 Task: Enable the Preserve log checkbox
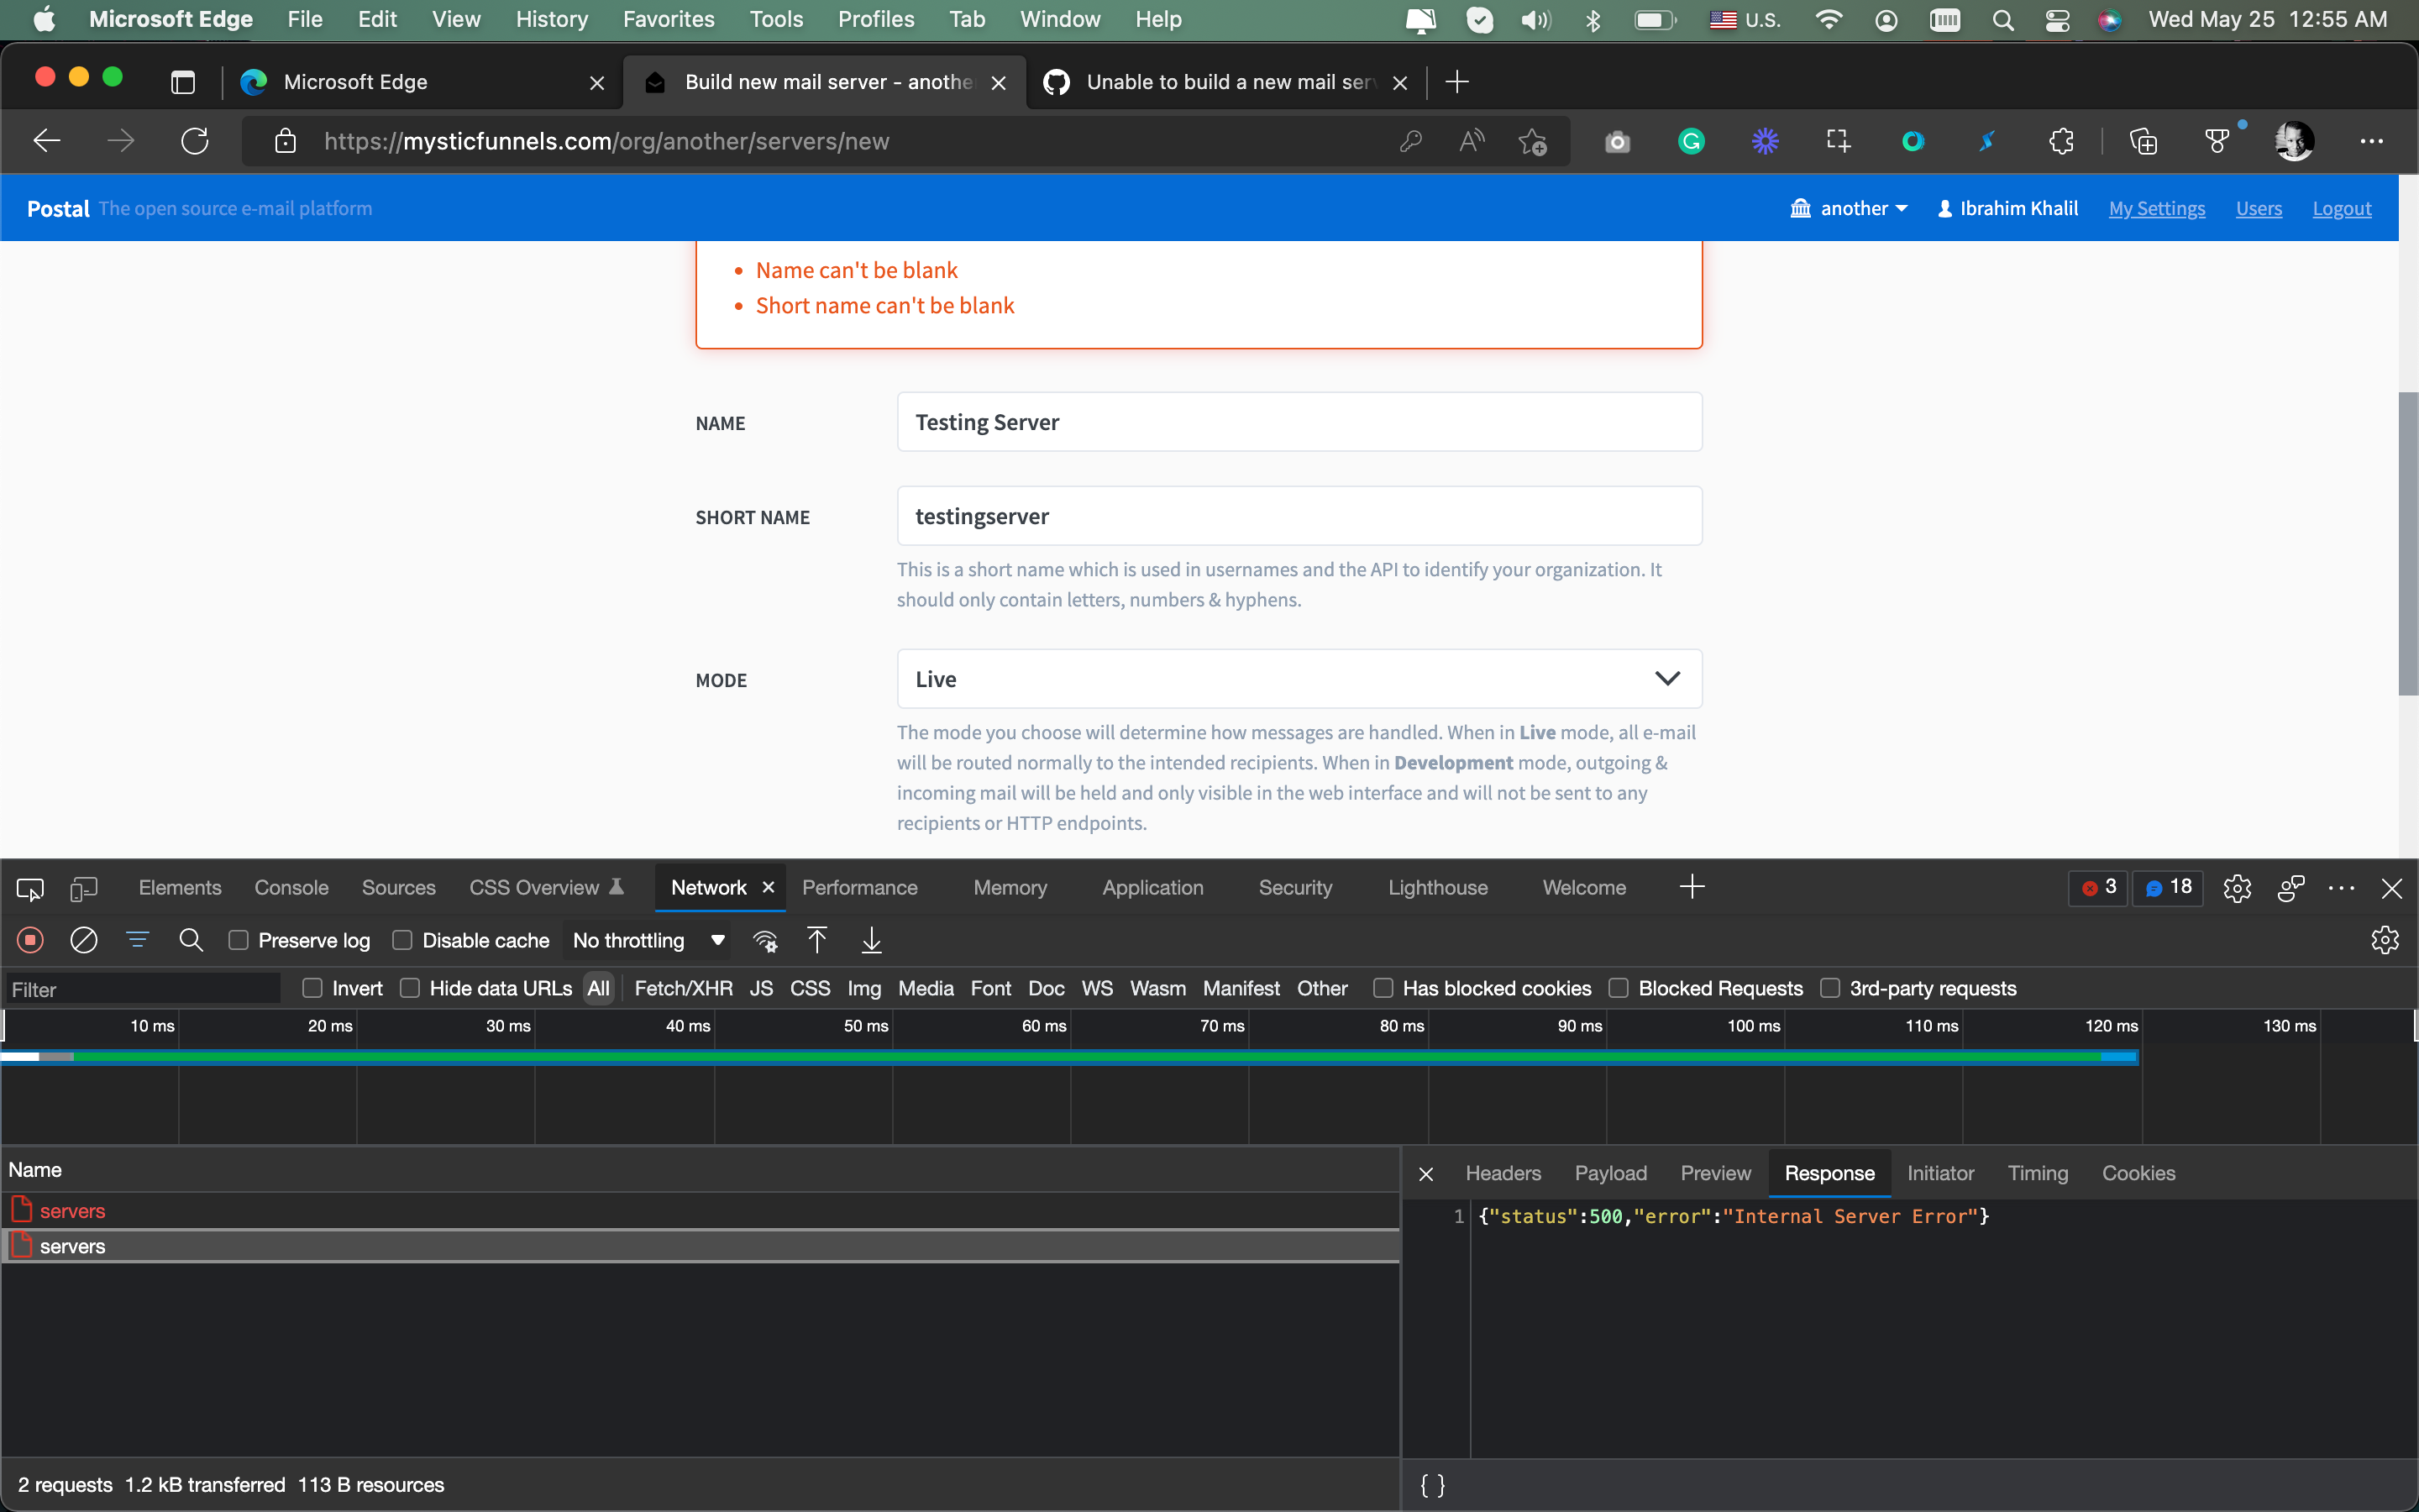(239, 940)
